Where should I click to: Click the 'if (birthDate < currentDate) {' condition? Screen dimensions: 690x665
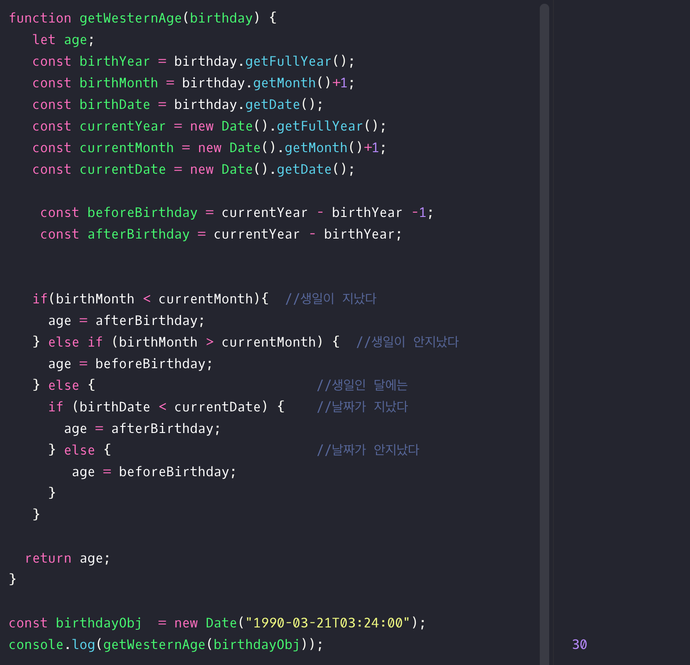pyautogui.click(x=167, y=407)
